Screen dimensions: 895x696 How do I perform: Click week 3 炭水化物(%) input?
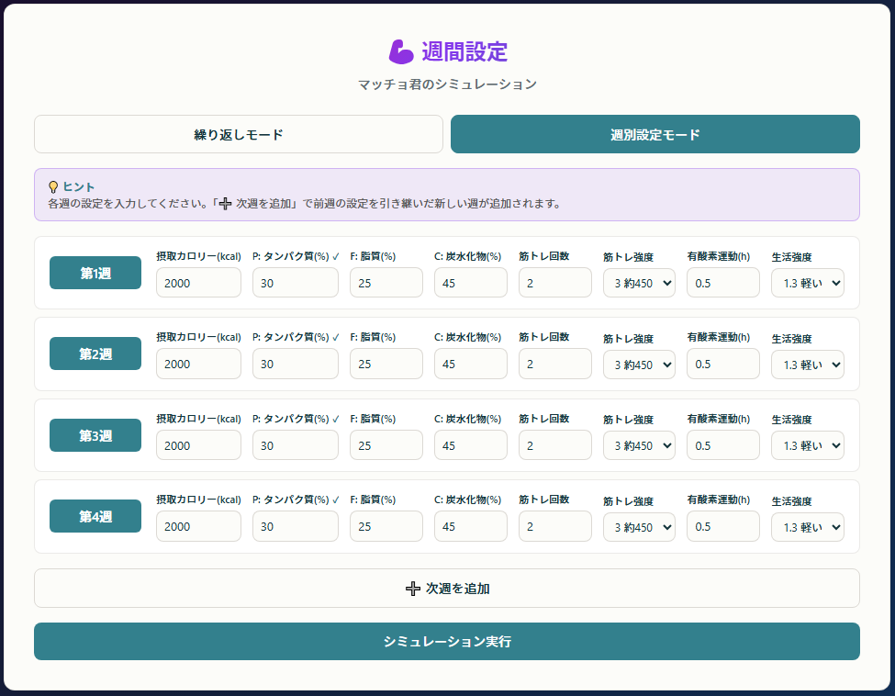(471, 444)
